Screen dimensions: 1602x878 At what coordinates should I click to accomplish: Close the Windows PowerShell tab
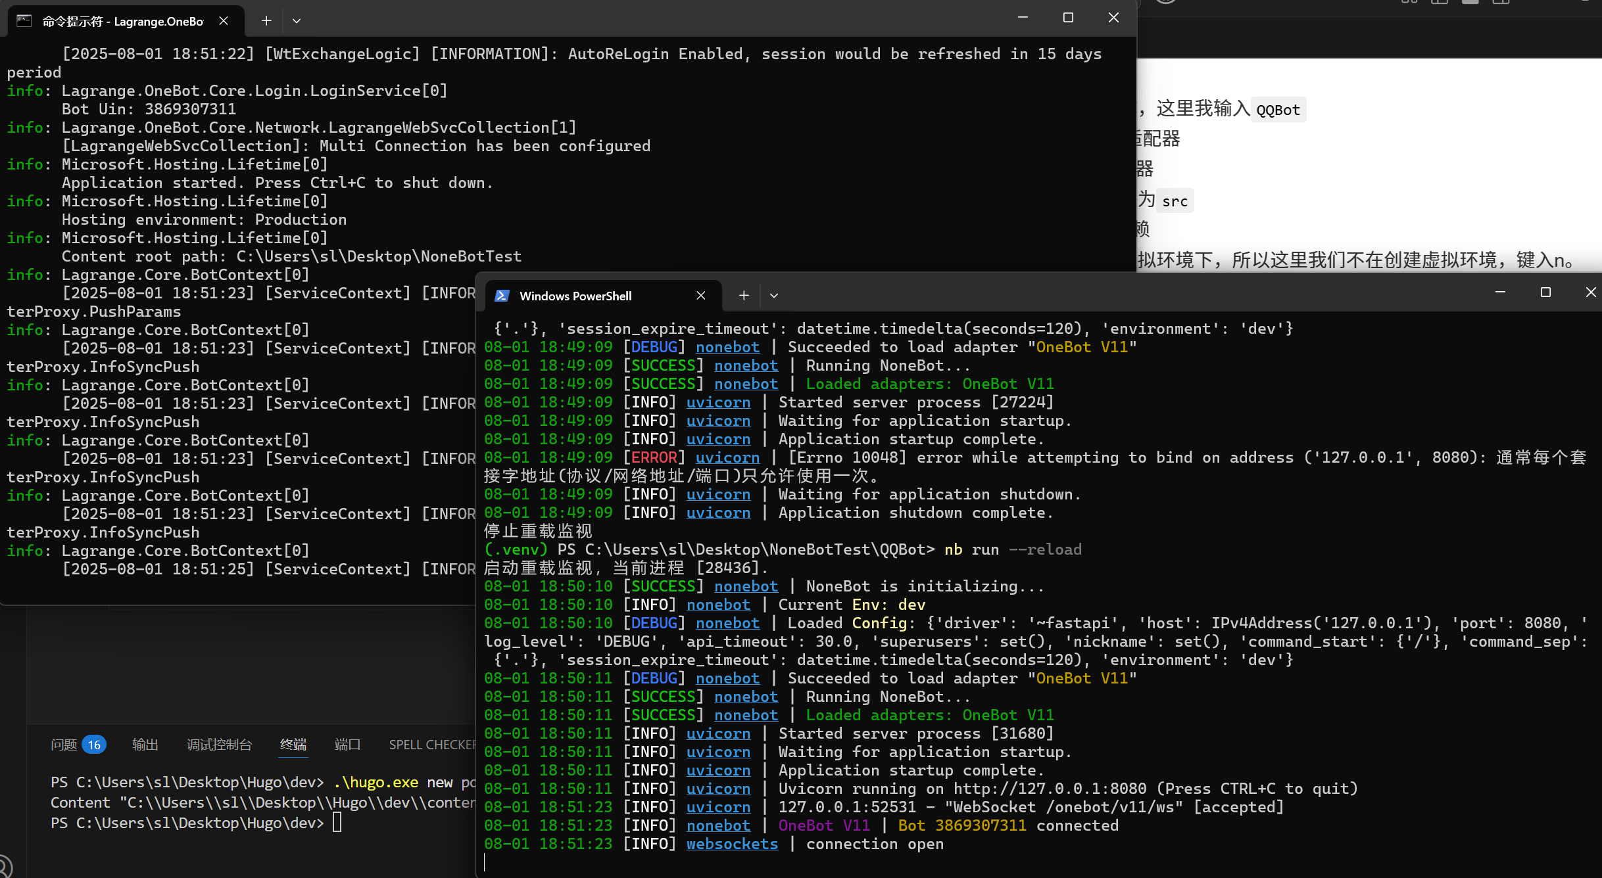coord(701,296)
